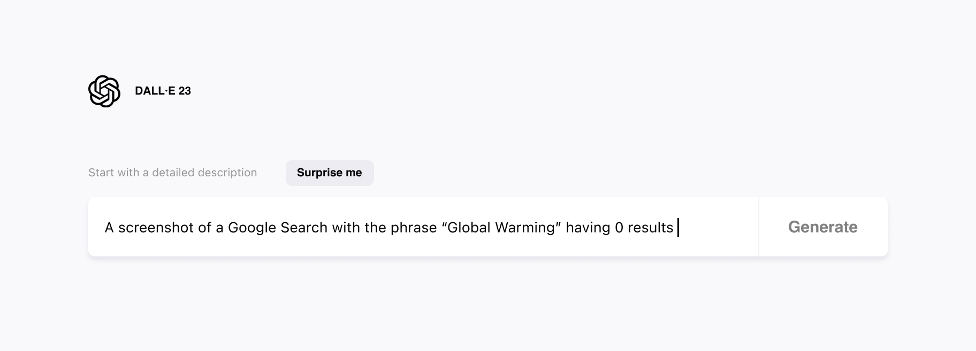Click the Generate button
976x351 pixels.
pos(823,227)
